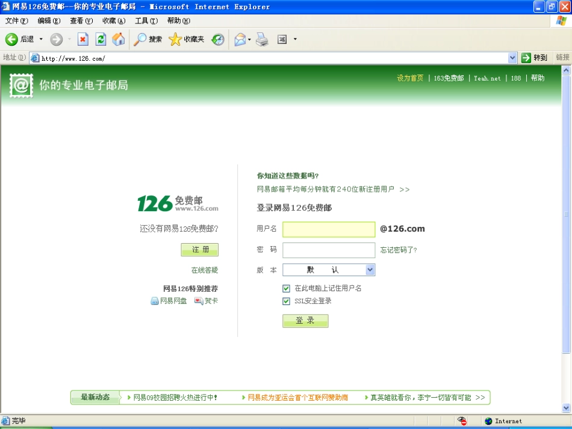This screenshot has height=429, width=572.
Task: Open the 帮助(H) menu
Action: [x=179, y=21]
